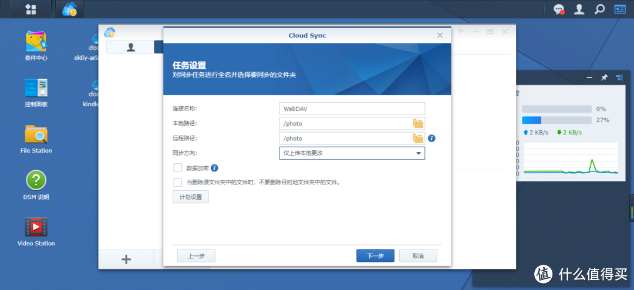The height and width of the screenshot is (290, 634).
Task: Click the widget settings icon on monitor panel
Action: pyautogui.click(x=619, y=77)
